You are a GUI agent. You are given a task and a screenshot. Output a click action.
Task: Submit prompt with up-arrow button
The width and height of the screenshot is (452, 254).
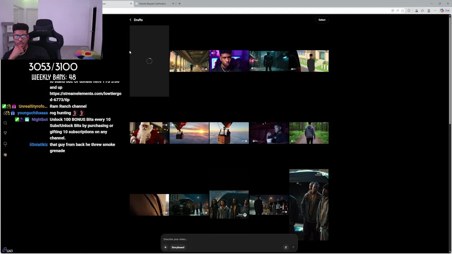(293, 247)
